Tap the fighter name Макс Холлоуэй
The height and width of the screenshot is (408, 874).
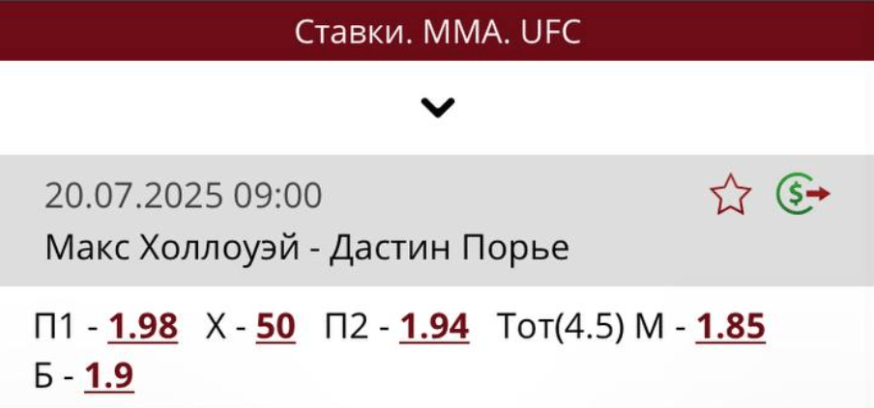[172, 248]
